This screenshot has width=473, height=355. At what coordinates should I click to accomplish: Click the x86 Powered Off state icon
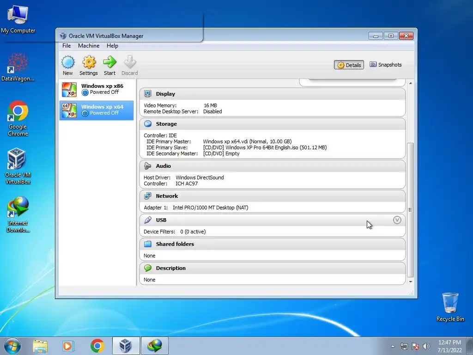tap(85, 92)
